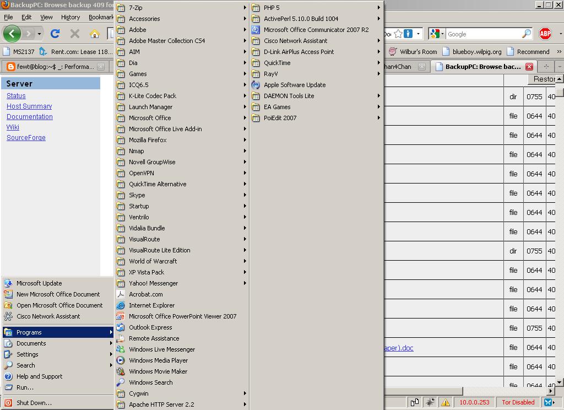The width and height of the screenshot is (564, 410).
Task: Open the View menu
Action: (46, 17)
